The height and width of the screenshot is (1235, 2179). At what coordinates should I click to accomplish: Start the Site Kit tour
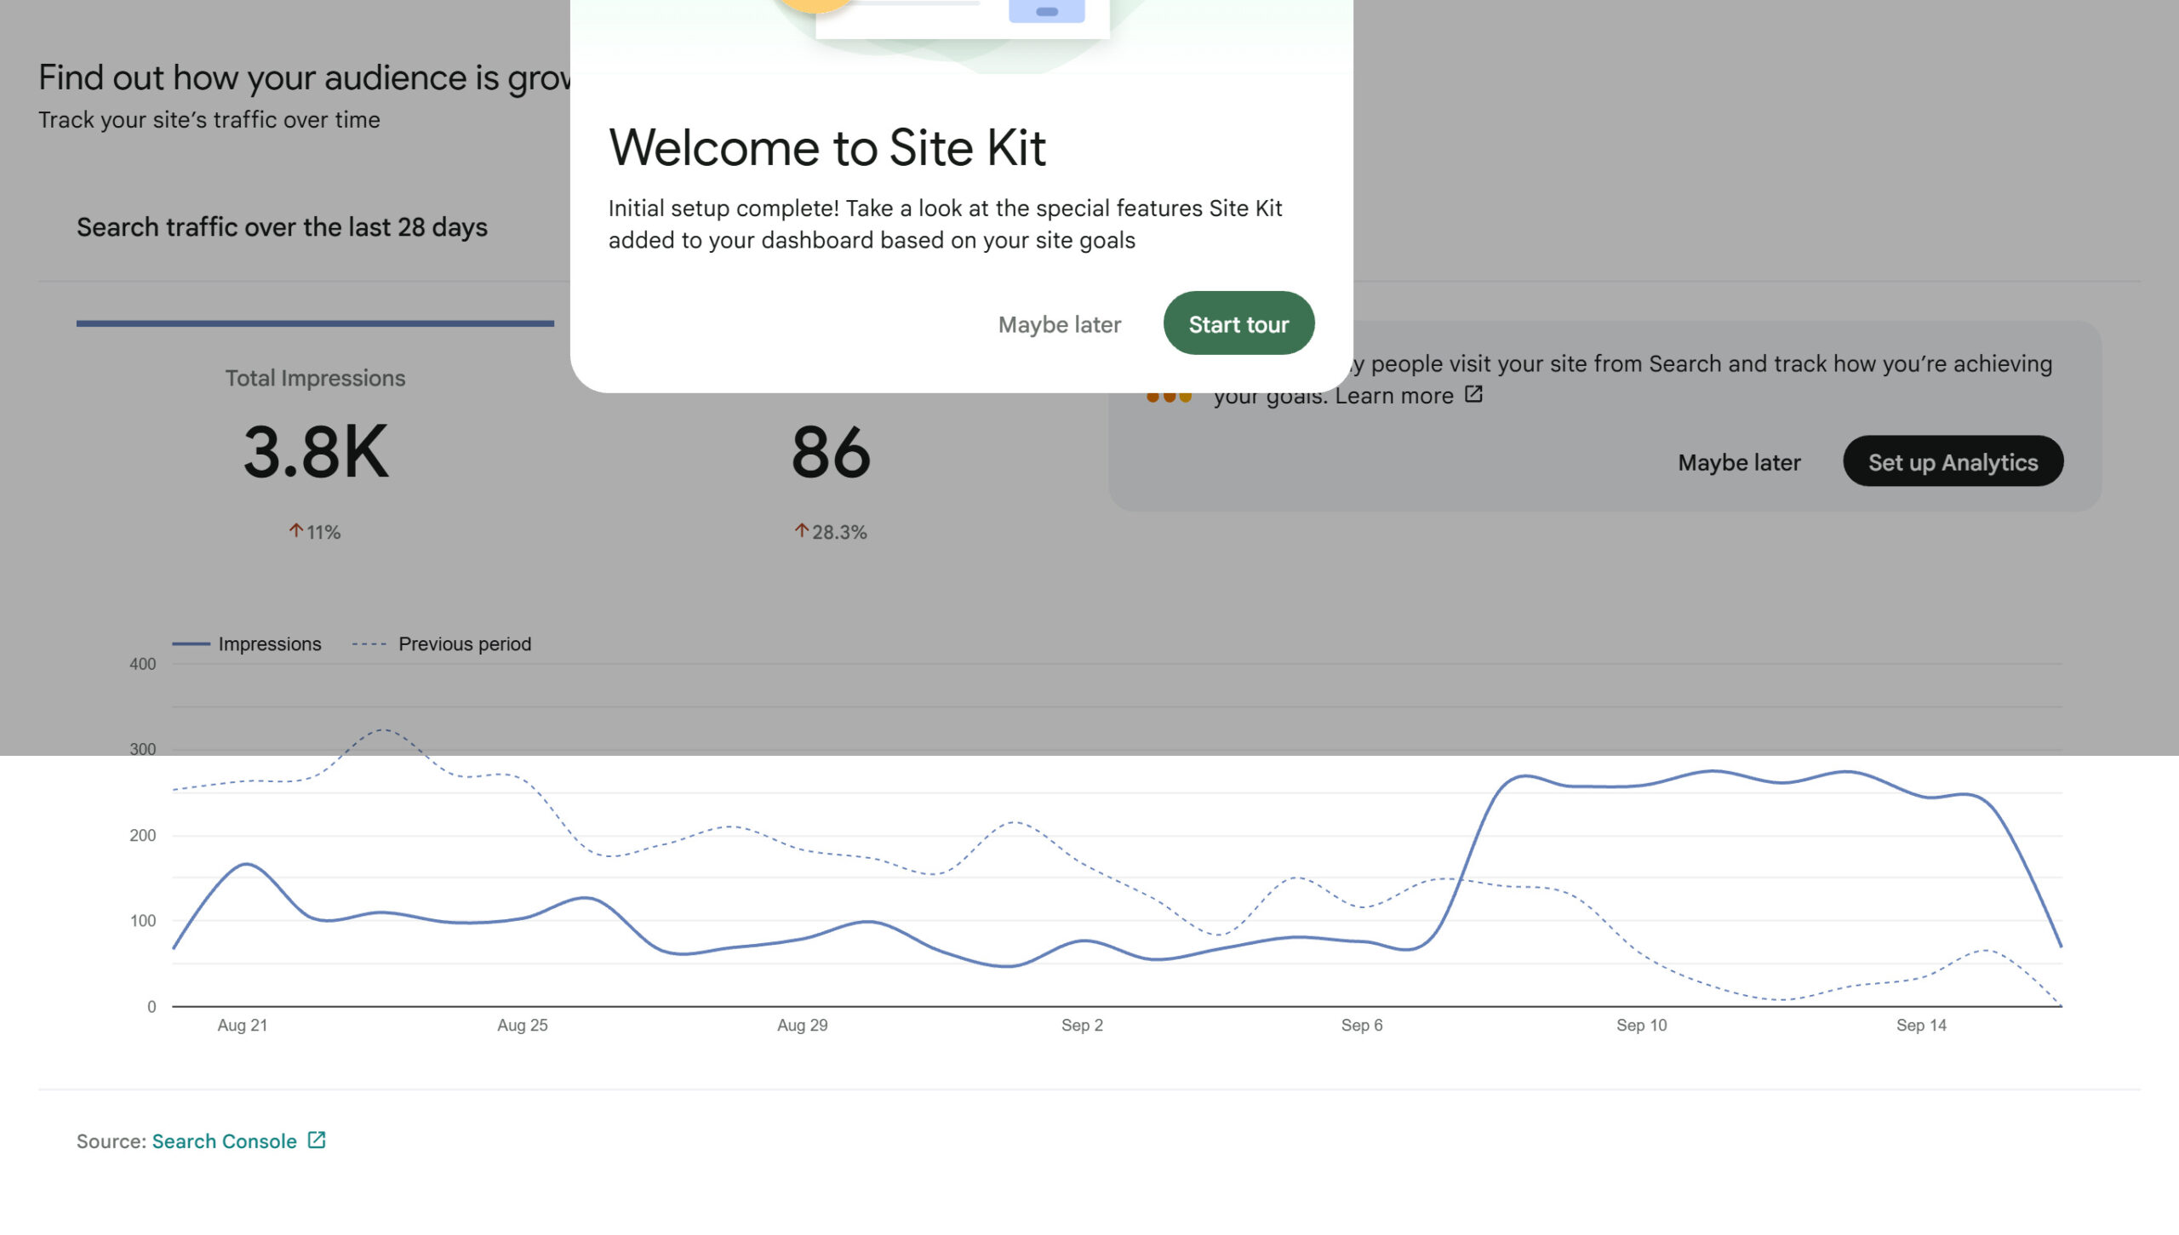pyautogui.click(x=1238, y=323)
